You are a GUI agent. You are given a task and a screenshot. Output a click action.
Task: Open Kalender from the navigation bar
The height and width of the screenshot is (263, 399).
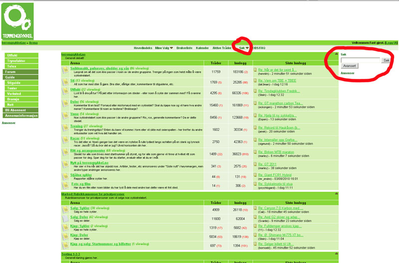(x=202, y=48)
